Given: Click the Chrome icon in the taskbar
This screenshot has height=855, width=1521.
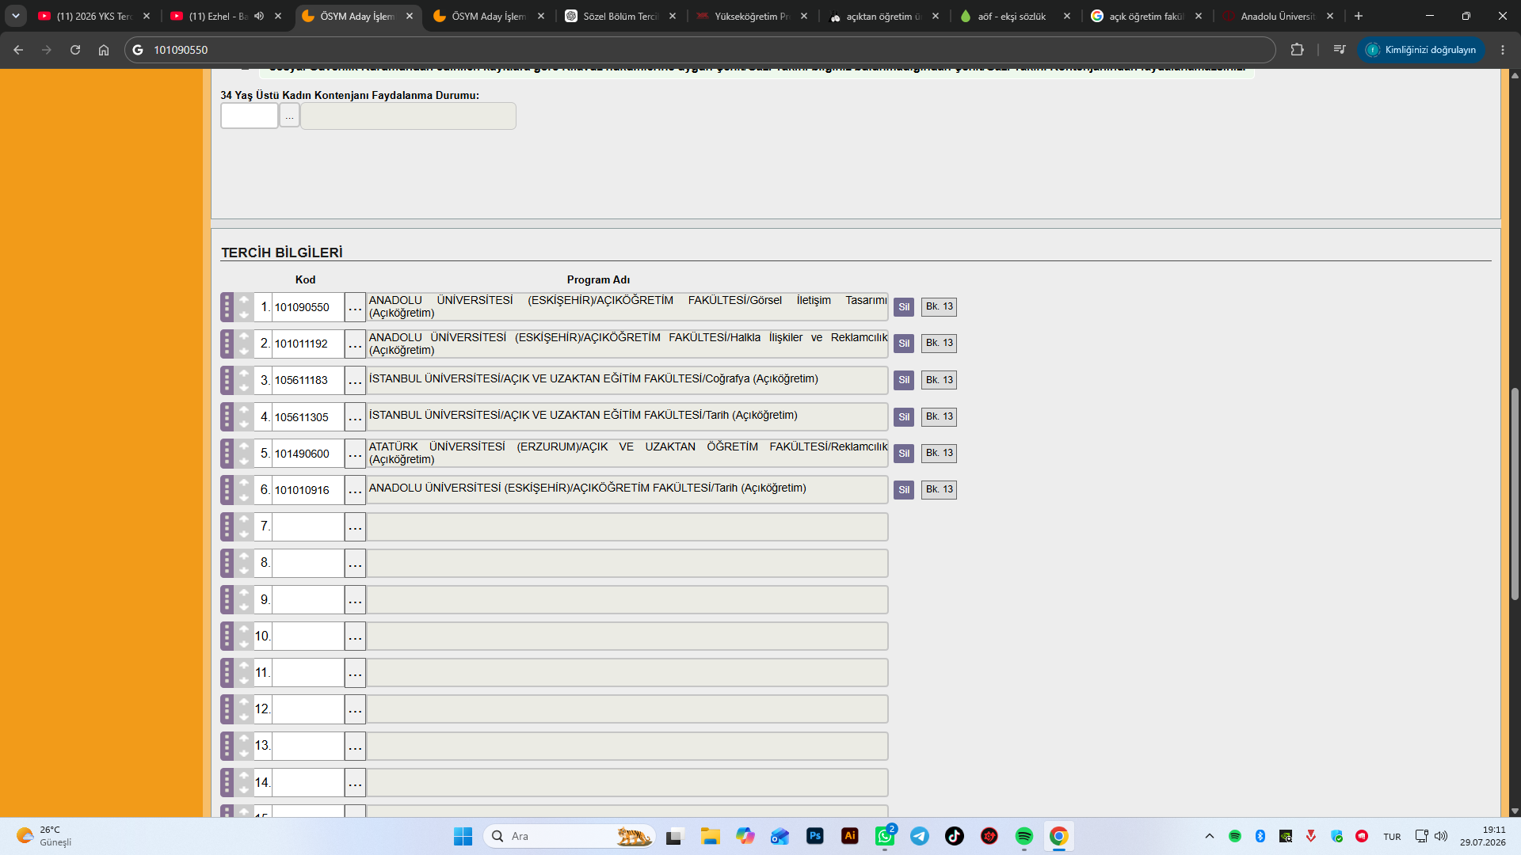Looking at the screenshot, I should (1059, 836).
